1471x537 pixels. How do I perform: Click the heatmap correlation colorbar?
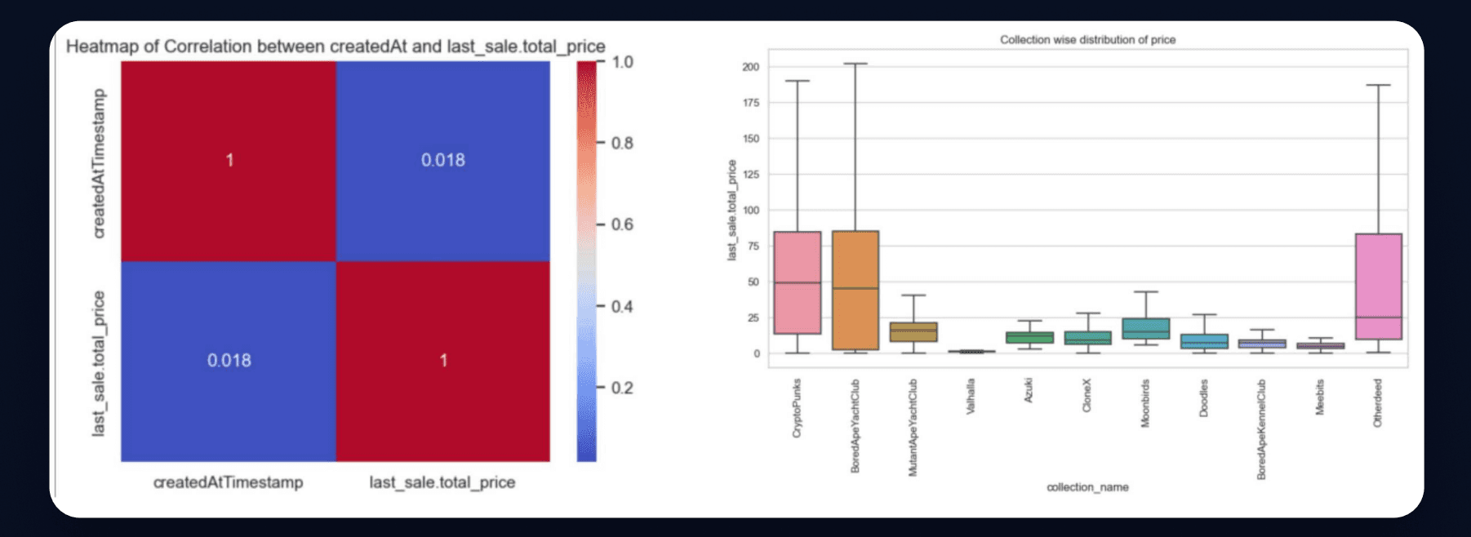coord(586,261)
